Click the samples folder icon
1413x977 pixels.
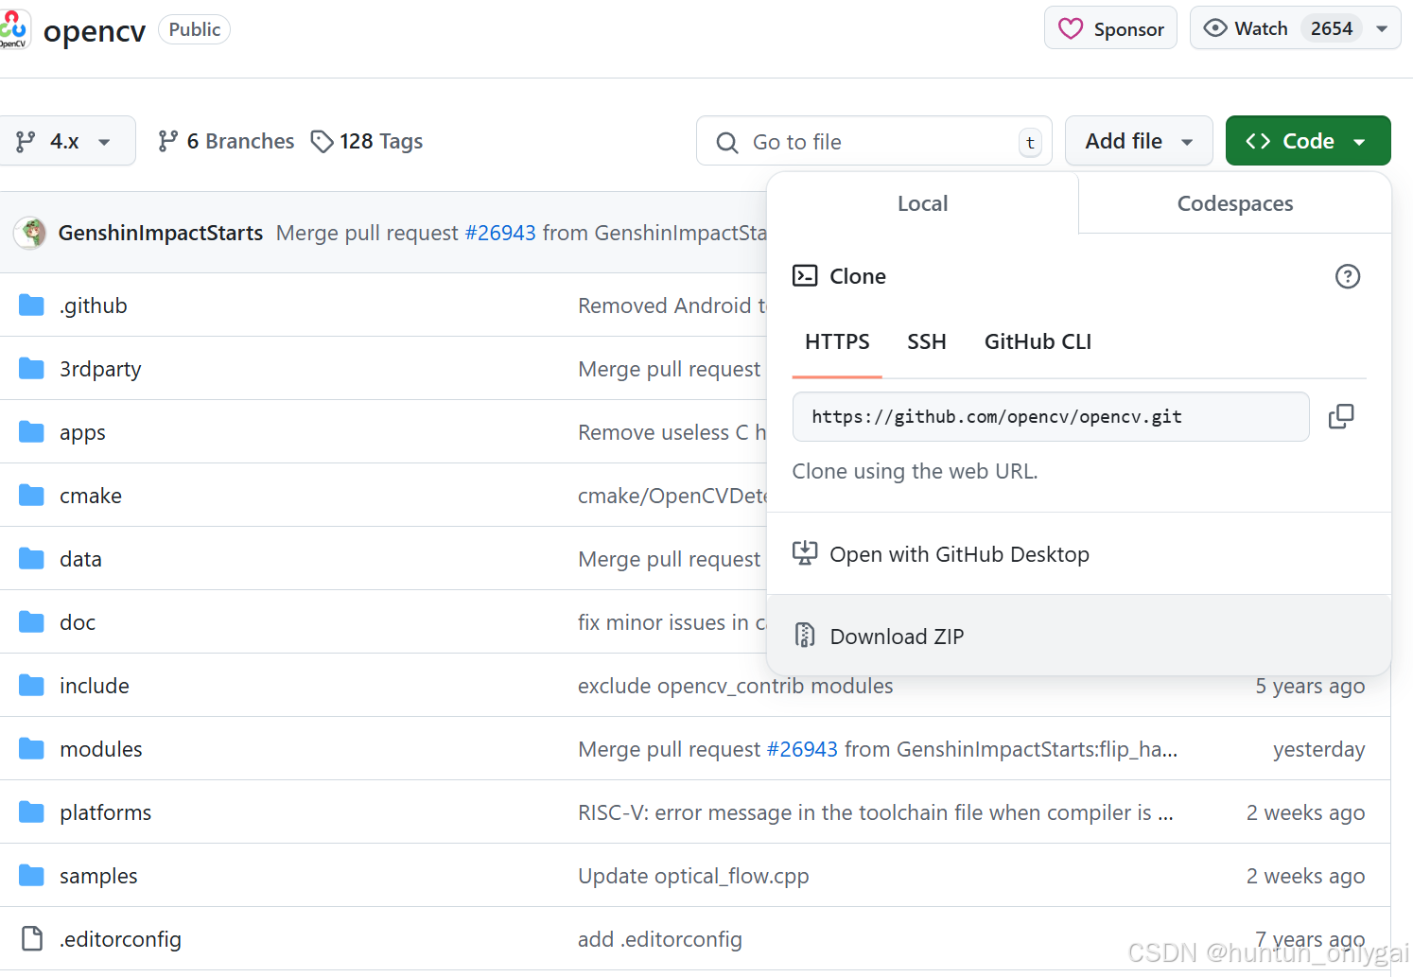(x=31, y=875)
